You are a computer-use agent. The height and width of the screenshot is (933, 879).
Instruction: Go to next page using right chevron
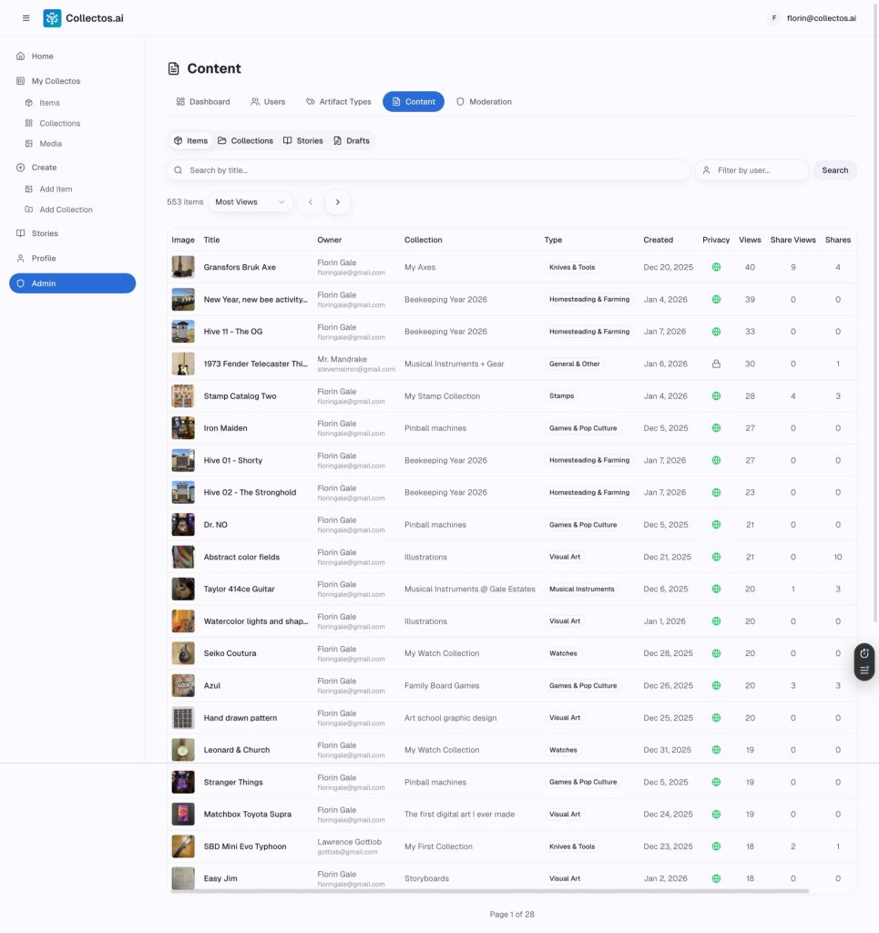point(337,202)
